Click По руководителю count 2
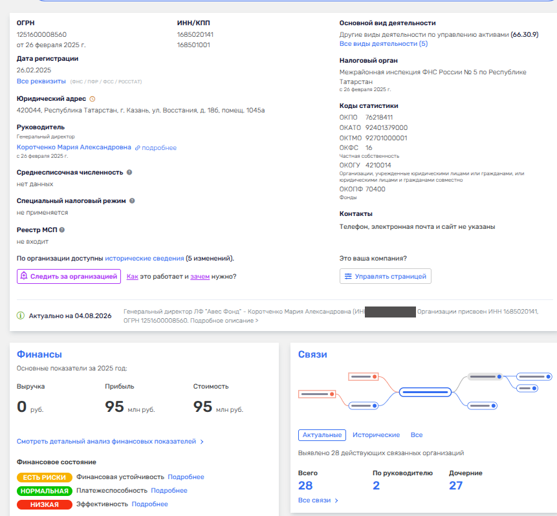Viewport: 557px width, 516px height. pyautogui.click(x=377, y=486)
